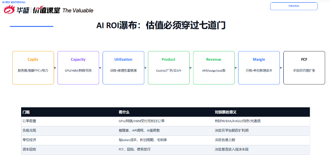Click arrow between Revenue and Margin
Screen dimensions: 330x168
pos(236,68)
